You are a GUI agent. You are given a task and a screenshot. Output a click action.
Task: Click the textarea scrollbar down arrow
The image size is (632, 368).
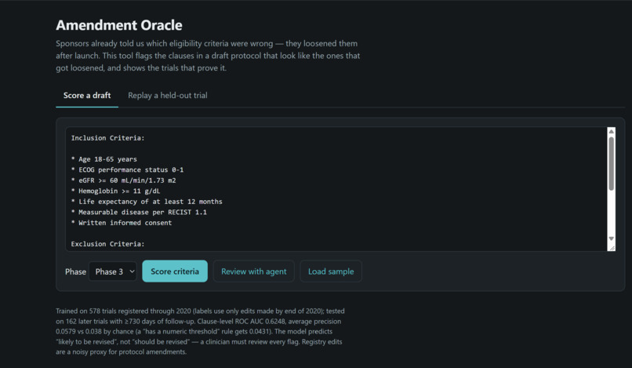611,239
